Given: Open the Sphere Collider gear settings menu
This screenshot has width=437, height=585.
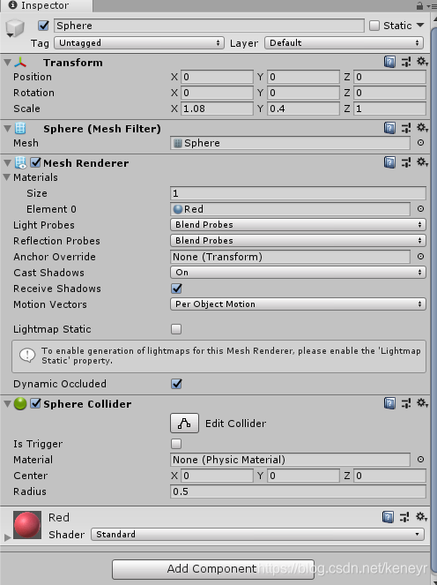Looking at the screenshot, I should 422,403.
